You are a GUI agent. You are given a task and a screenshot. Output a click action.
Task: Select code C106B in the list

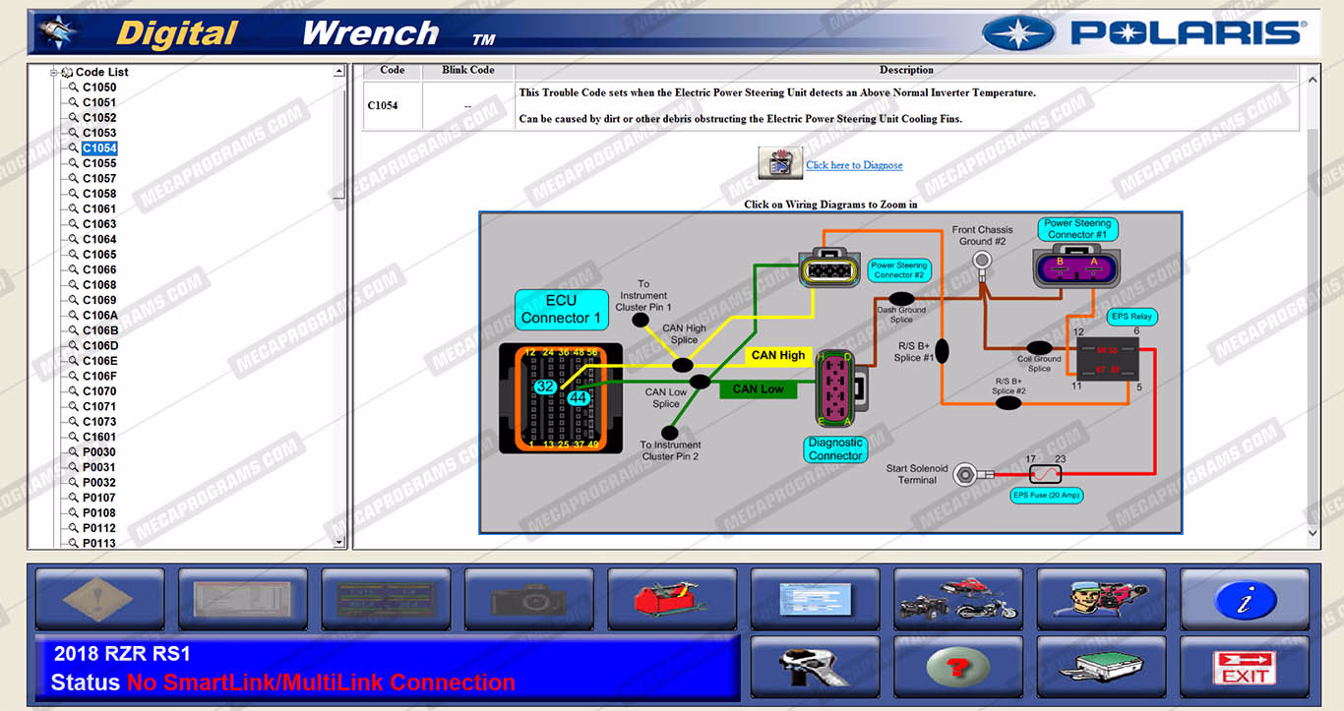pyautogui.click(x=100, y=330)
